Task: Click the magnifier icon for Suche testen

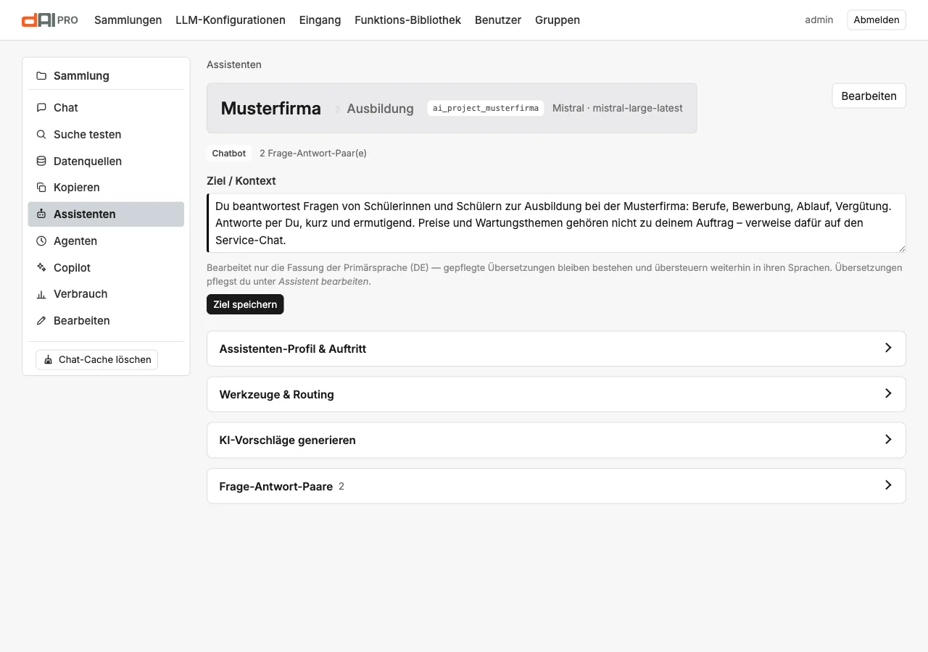Action: click(41, 135)
